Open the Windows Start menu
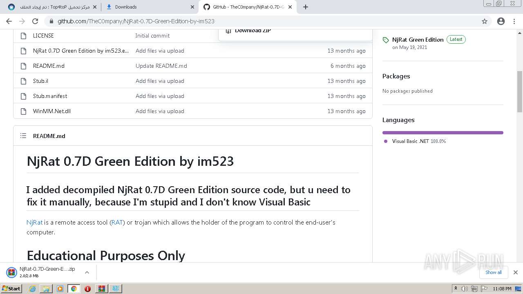 11,288
